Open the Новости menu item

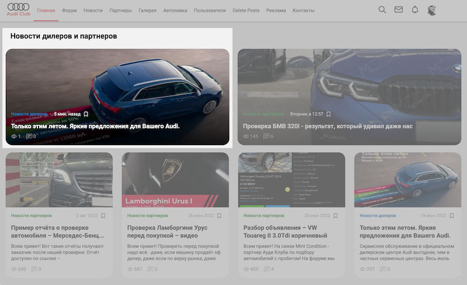(x=93, y=10)
